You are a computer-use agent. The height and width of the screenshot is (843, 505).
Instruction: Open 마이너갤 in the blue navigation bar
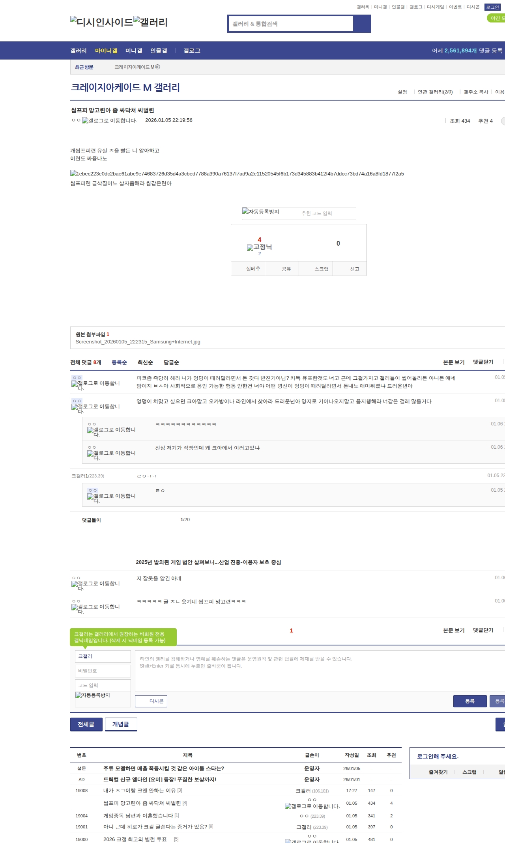tap(106, 50)
